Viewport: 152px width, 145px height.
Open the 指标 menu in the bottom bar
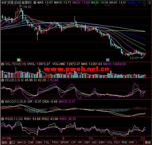coord(4,142)
